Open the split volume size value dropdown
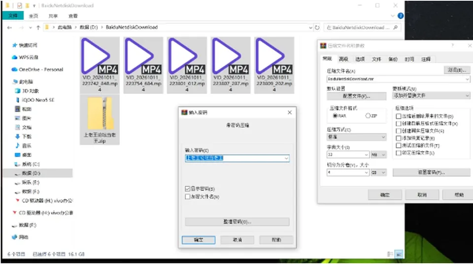Viewport: 473px width, 264px height. tap(366, 173)
